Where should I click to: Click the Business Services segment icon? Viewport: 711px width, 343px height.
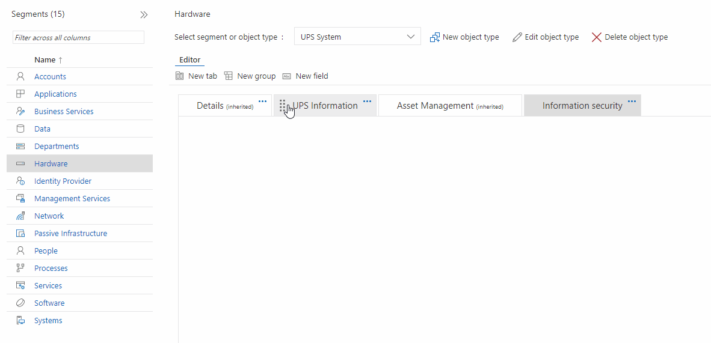pos(20,112)
